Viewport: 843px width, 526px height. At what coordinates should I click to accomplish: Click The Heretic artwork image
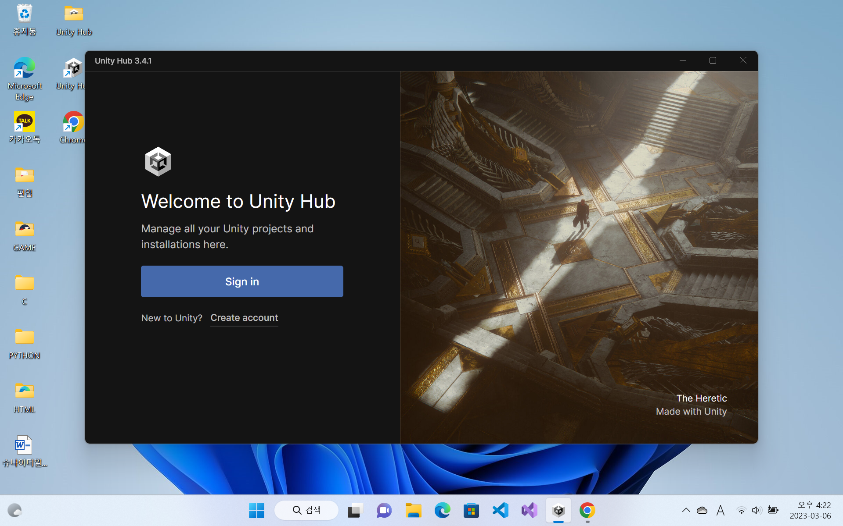(579, 257)
